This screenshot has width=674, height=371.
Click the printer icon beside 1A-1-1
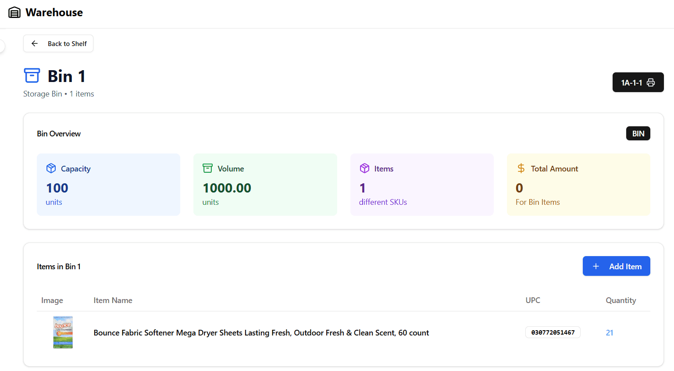click(x=651, y=82)
